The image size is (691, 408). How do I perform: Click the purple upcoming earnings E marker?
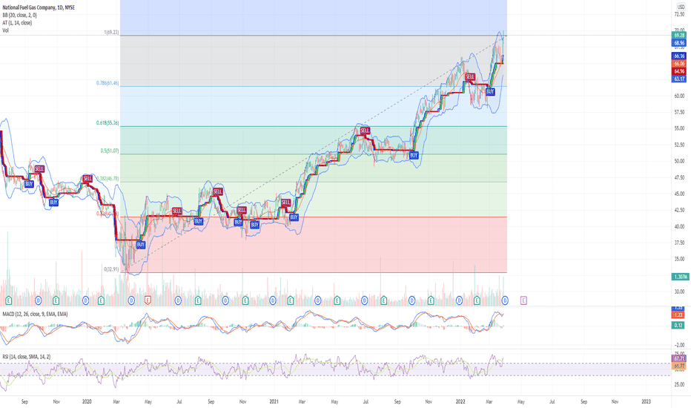523,300
